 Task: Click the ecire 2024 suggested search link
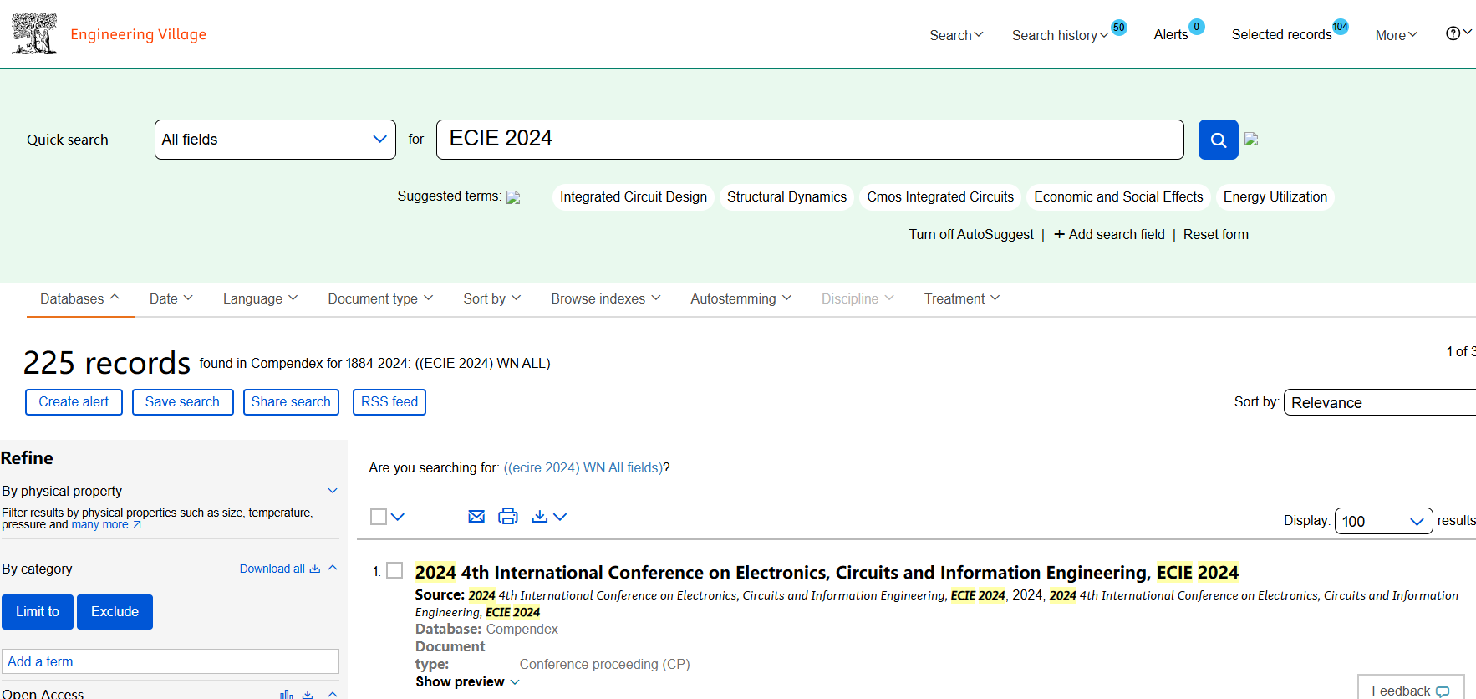coord(583,468)
